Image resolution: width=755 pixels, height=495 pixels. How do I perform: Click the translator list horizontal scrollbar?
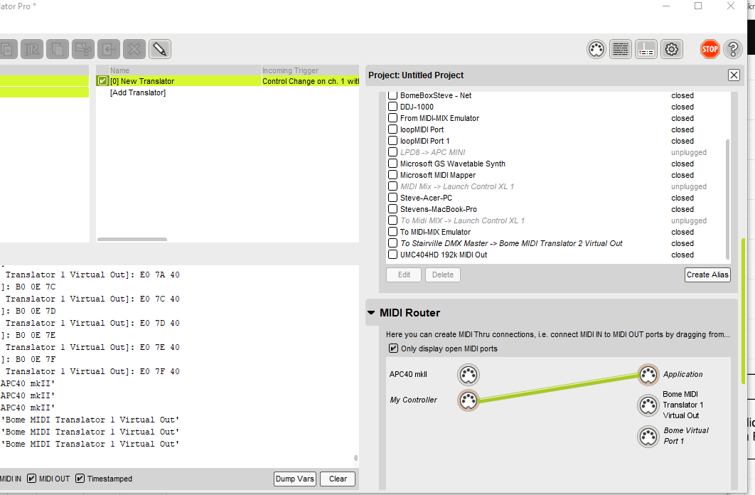(132, 239)
